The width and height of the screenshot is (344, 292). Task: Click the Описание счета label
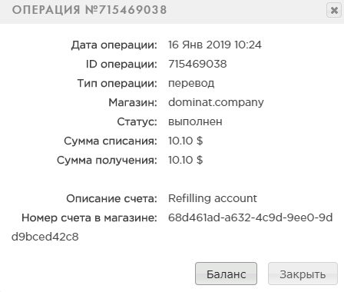(x=111, y=198)
